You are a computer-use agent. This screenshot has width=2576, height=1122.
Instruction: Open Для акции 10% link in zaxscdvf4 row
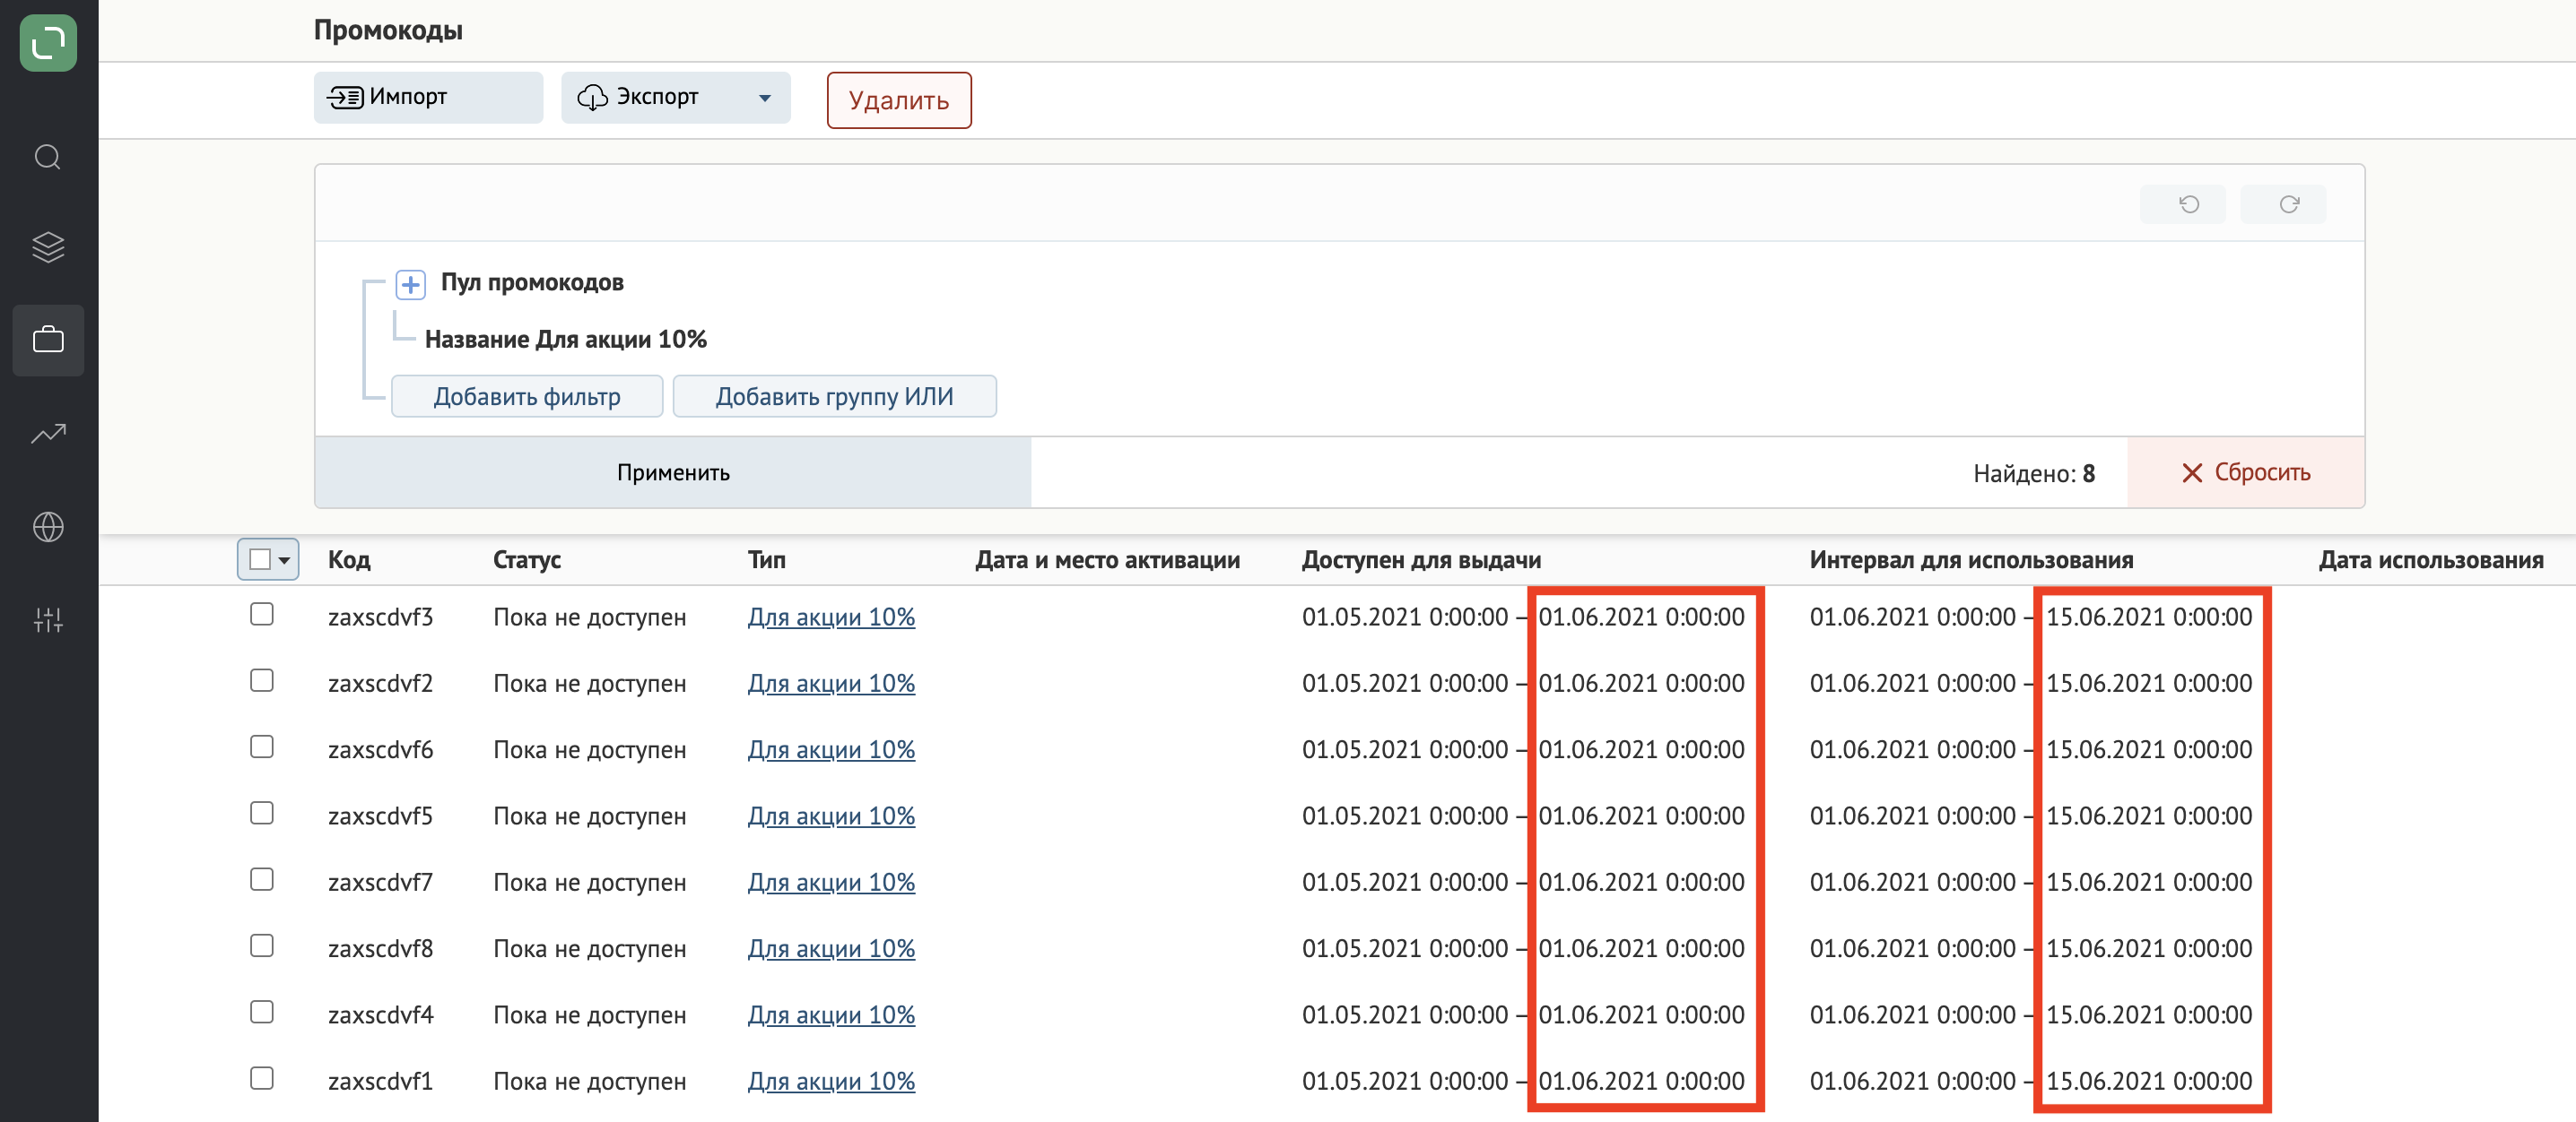coord(831,1015)
